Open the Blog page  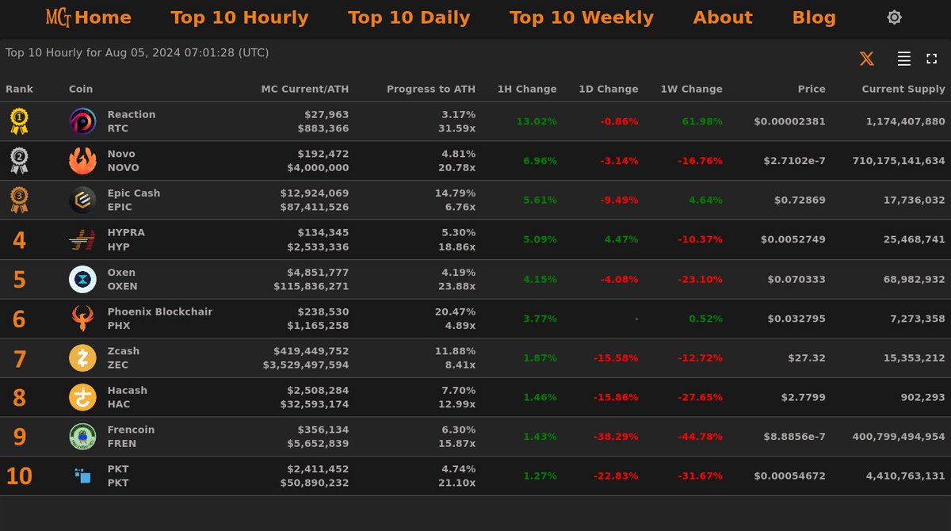point(814,17)
